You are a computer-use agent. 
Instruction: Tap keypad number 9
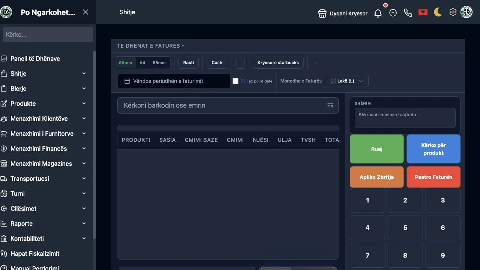point(443,255)
